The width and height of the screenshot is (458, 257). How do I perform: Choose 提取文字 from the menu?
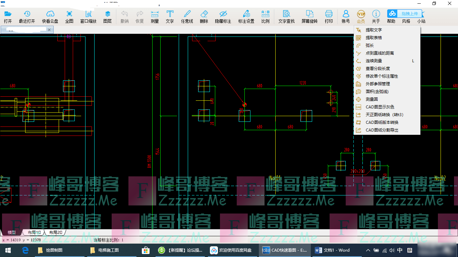(x=374, y=30)
